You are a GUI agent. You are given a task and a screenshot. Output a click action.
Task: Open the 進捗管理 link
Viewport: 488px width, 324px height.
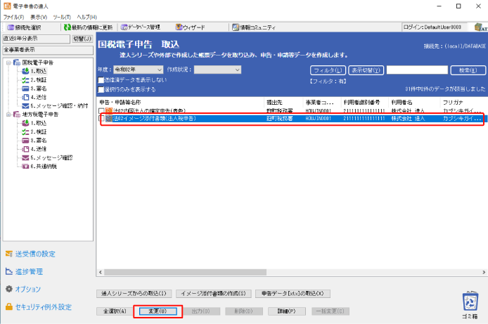click(x=29, y=272)
